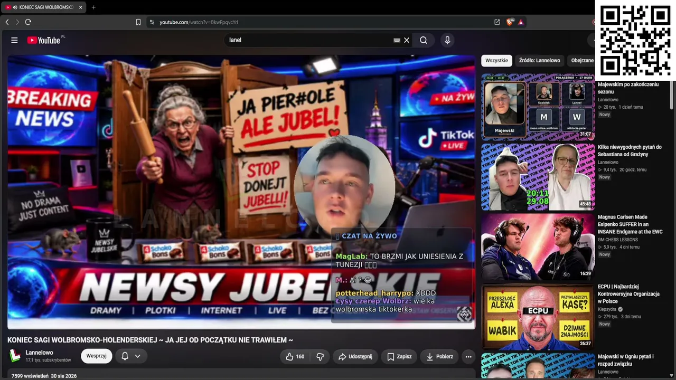Open the ECPU video thumbnail 26:37
The height and width of the screenshot is (380, 676).
point(538,317)
